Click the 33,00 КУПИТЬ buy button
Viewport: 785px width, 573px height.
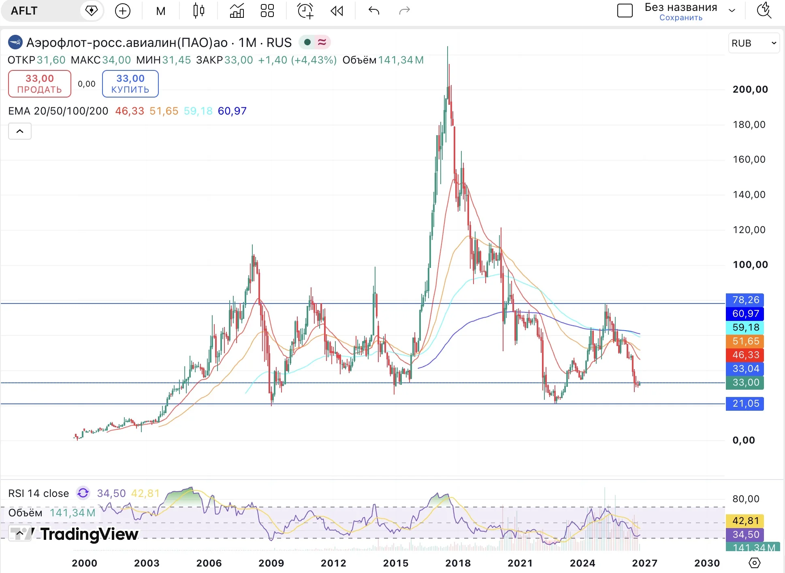click(x=130, y=84)
